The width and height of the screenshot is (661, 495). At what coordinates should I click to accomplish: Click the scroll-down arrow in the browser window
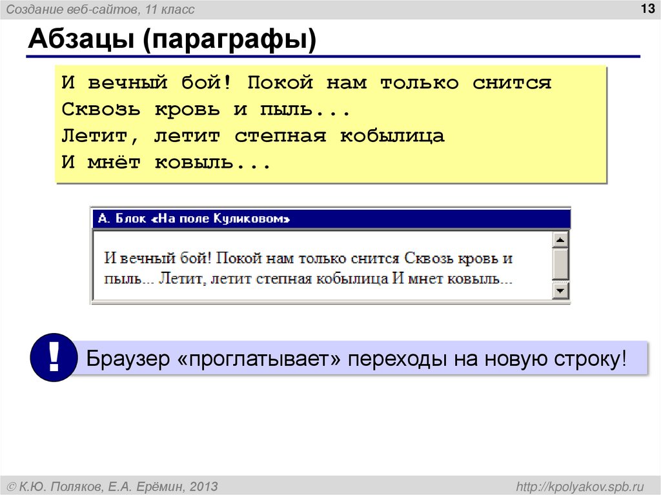coord(559,289)
